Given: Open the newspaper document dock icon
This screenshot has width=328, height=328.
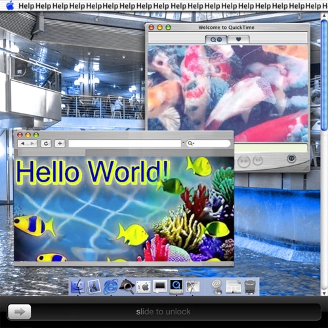Looking at the screenshot, I should pyautogui.click(x=234, y=287).
